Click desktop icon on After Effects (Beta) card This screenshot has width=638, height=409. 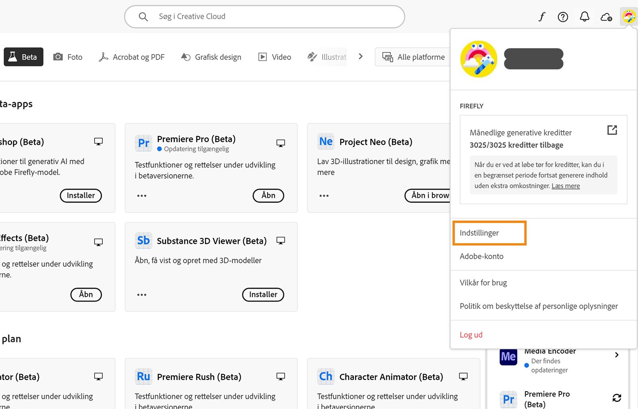pos(98,242)
